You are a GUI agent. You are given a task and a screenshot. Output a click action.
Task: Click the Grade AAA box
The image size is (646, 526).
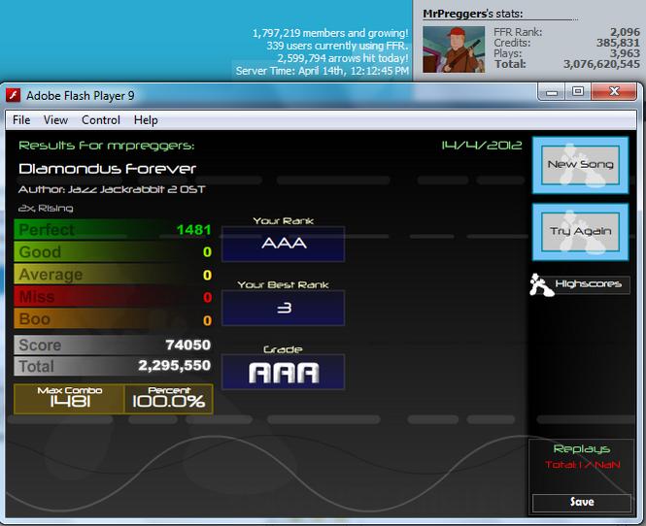point(284,372)
